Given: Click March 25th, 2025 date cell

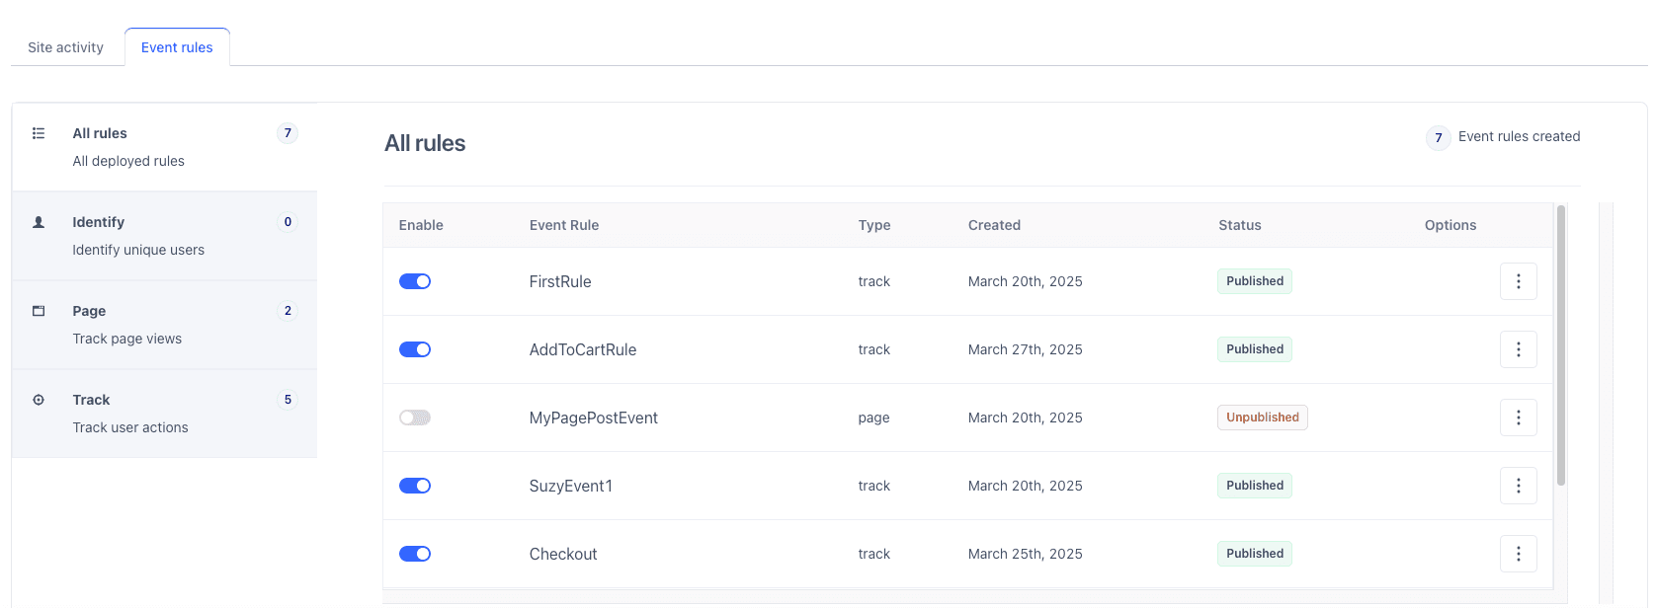Looking at the screenshot, I should pos(1026,554).
